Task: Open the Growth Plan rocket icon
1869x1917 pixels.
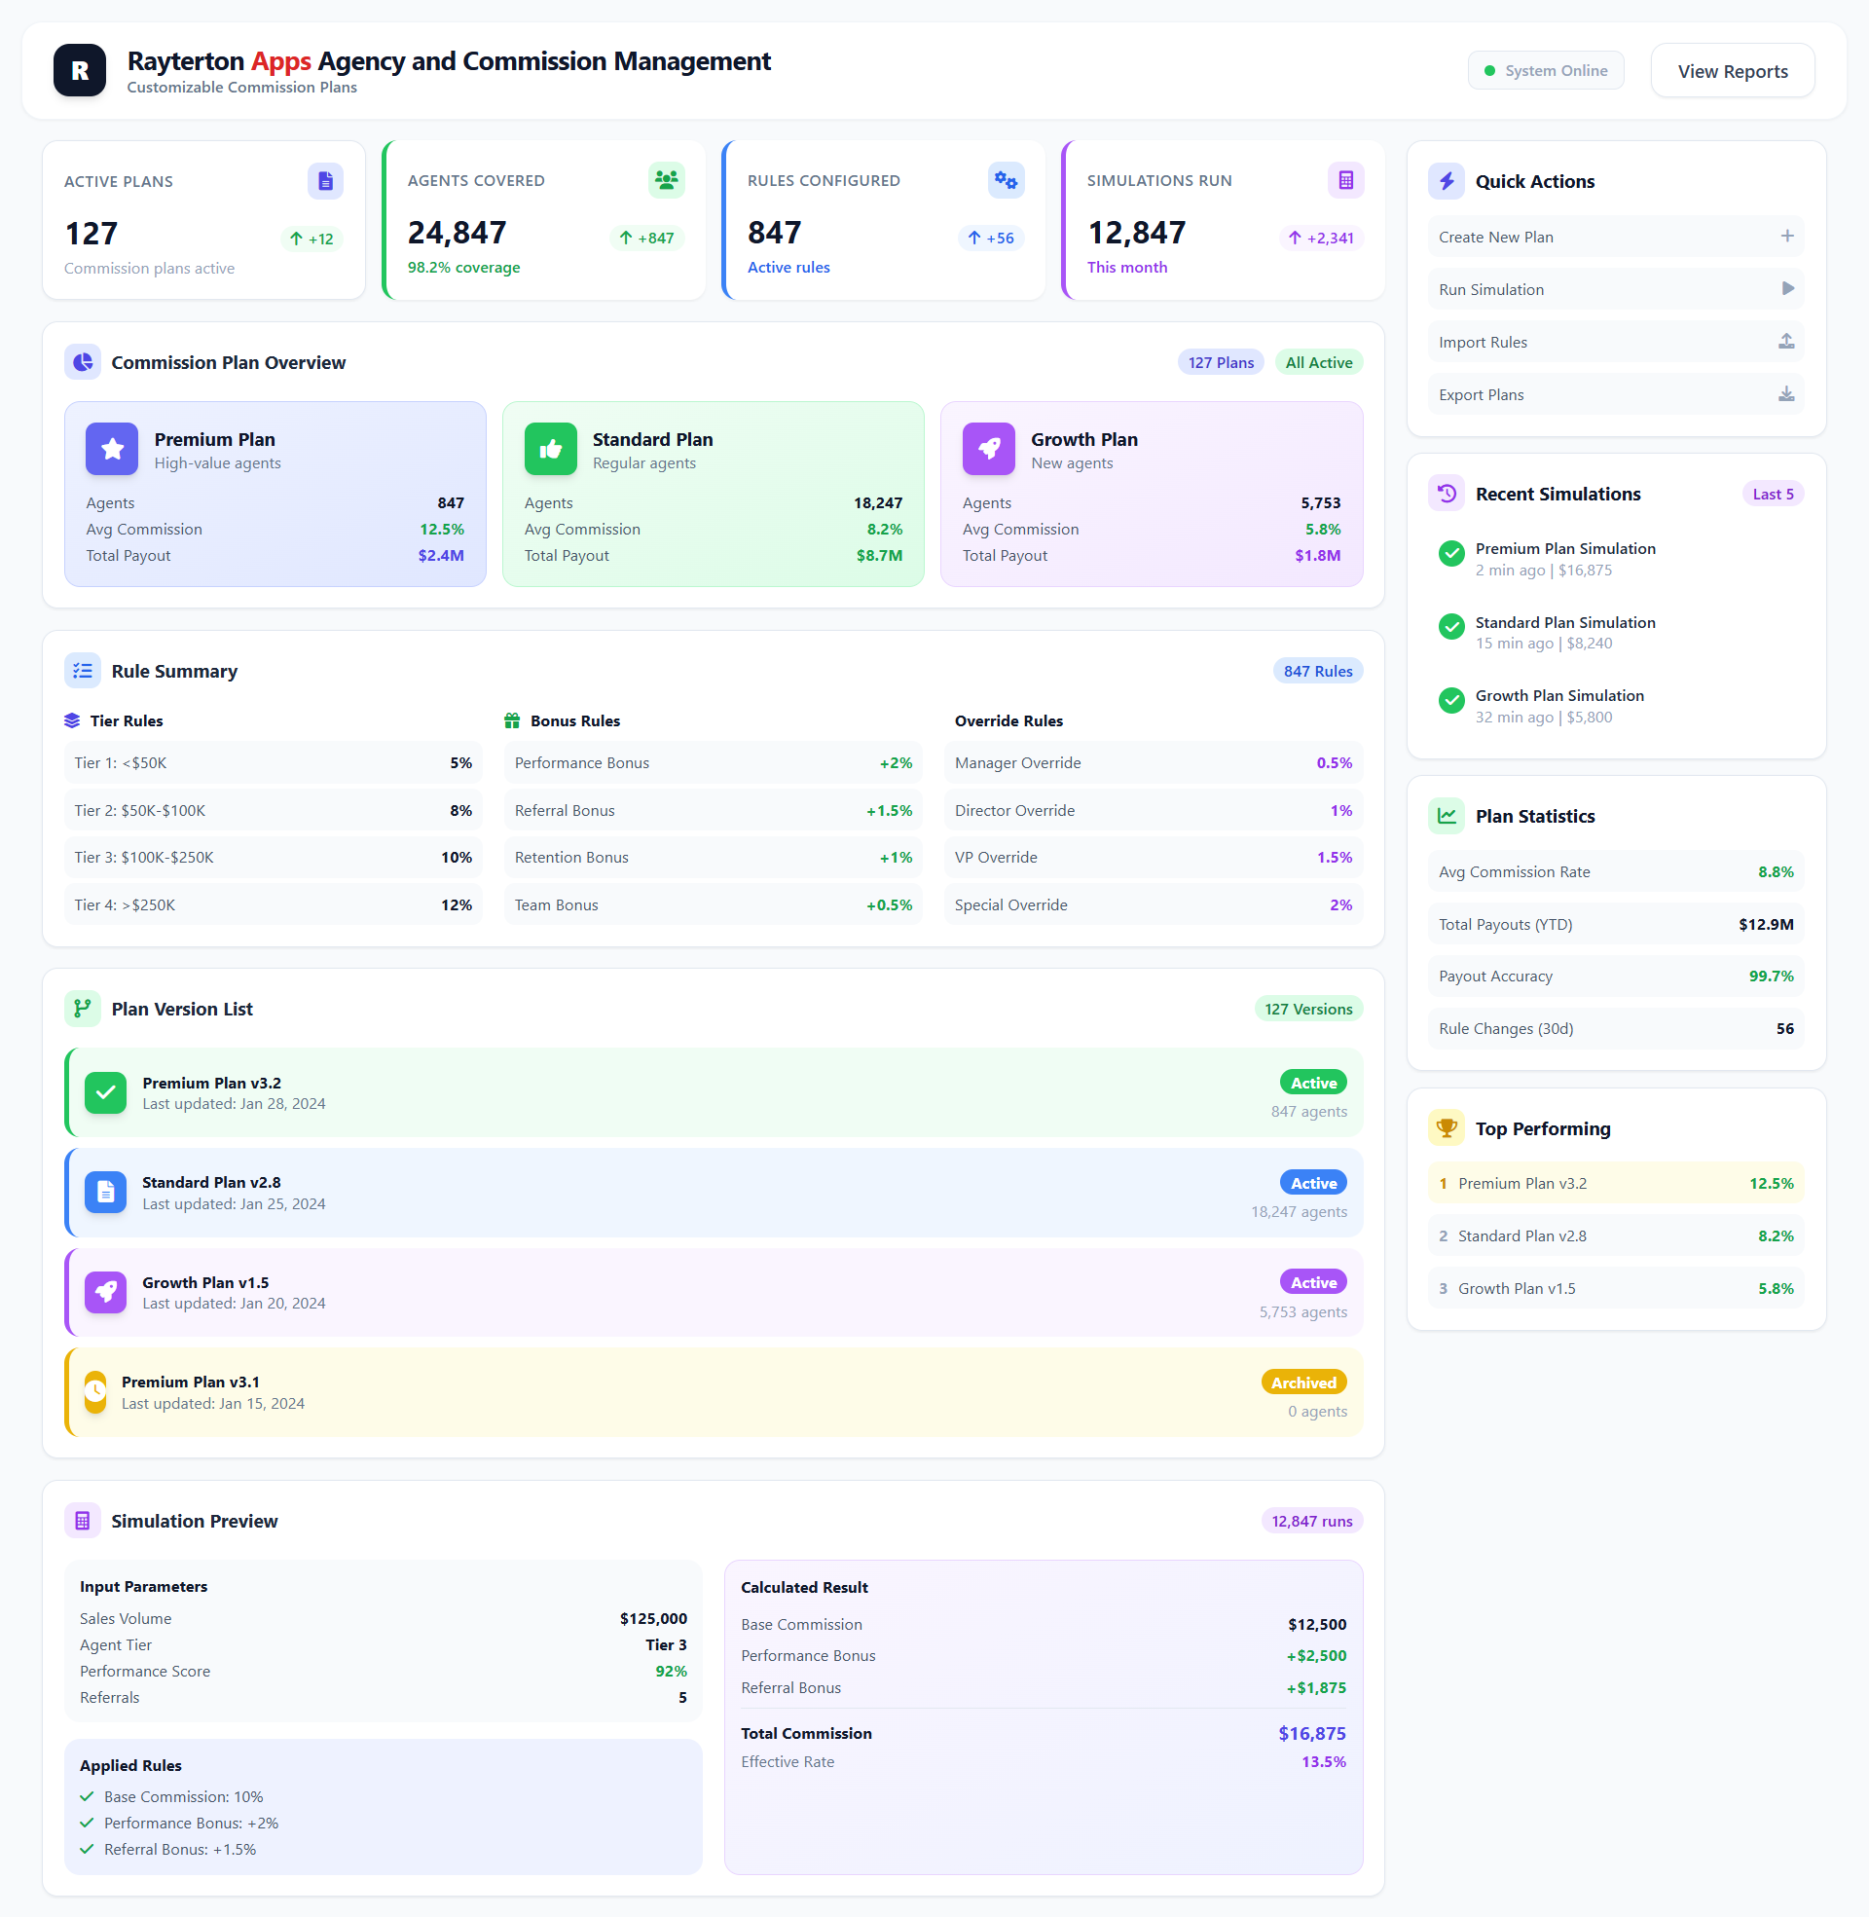Action: 988,449
